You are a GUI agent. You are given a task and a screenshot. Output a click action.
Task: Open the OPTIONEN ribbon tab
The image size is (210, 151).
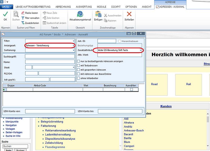click(x=131, y=7)
